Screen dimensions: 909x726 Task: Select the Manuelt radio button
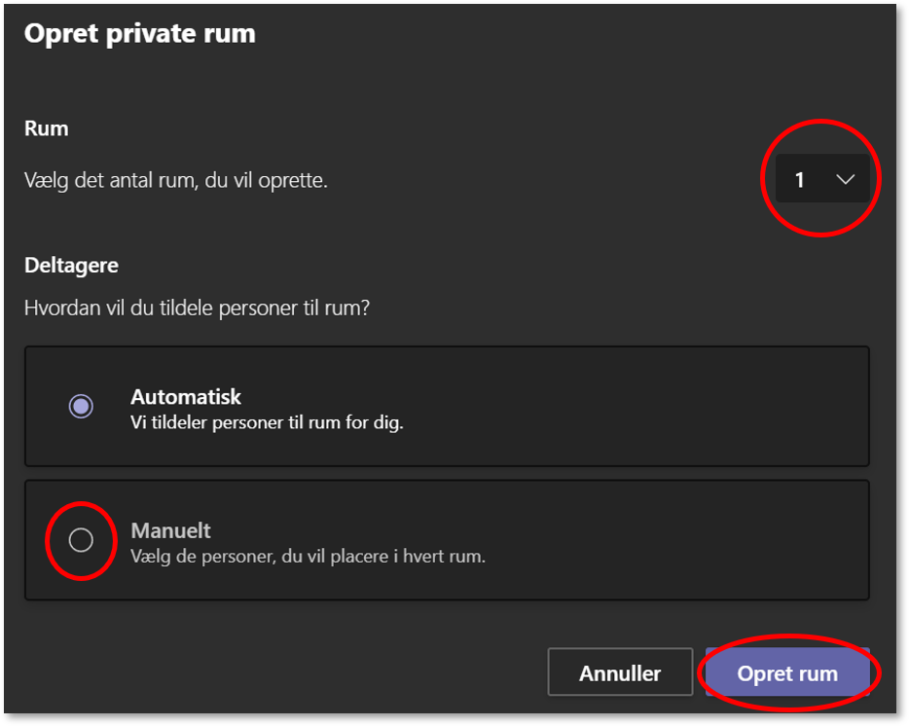click(81, 539)
